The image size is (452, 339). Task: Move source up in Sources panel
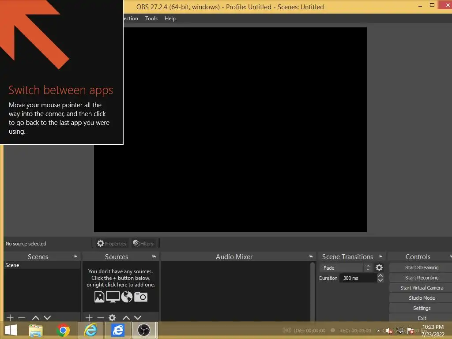[x=126, y=318]
